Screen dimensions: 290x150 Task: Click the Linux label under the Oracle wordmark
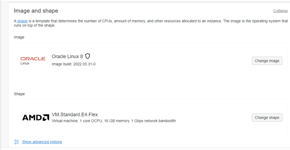[25, 63]
